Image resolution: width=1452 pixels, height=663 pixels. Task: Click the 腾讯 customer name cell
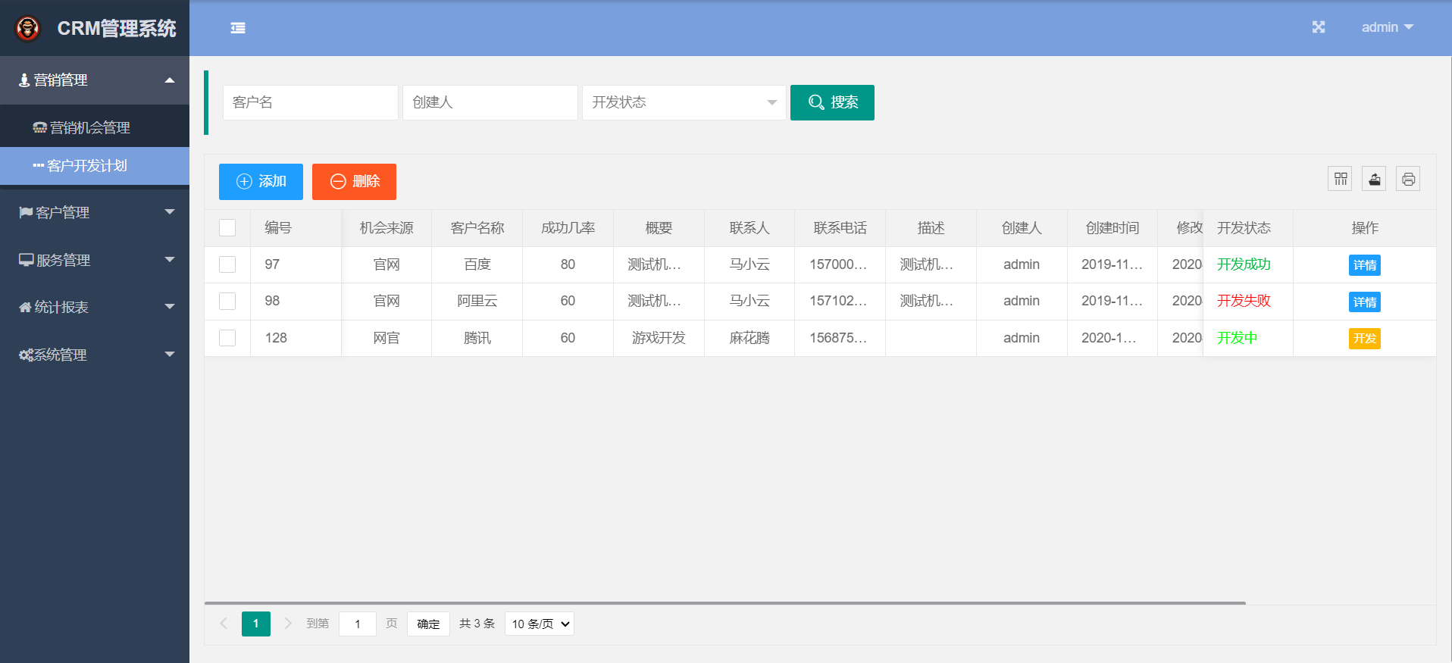point(477,338)
